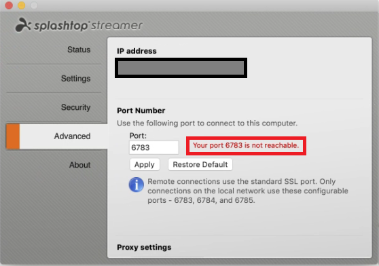Image resolution: width=379 pixels, height=266 pixels.
Task: Click the 'Port Number' heading
Action: point(141,111)
